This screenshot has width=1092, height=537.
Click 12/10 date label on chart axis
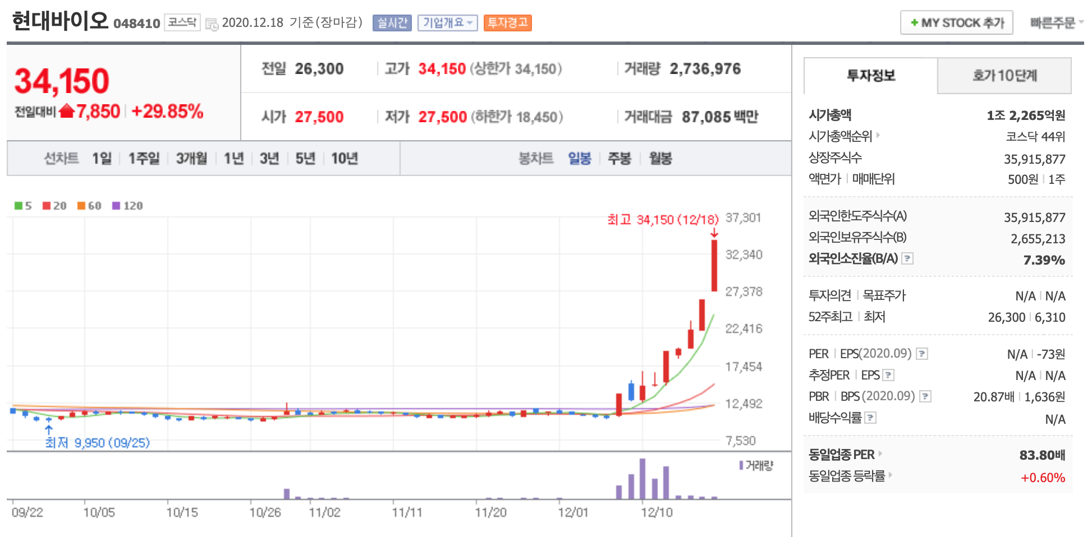point(657,512)
